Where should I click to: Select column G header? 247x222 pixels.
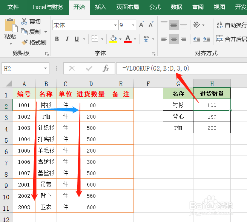click(x=178, y=83)
